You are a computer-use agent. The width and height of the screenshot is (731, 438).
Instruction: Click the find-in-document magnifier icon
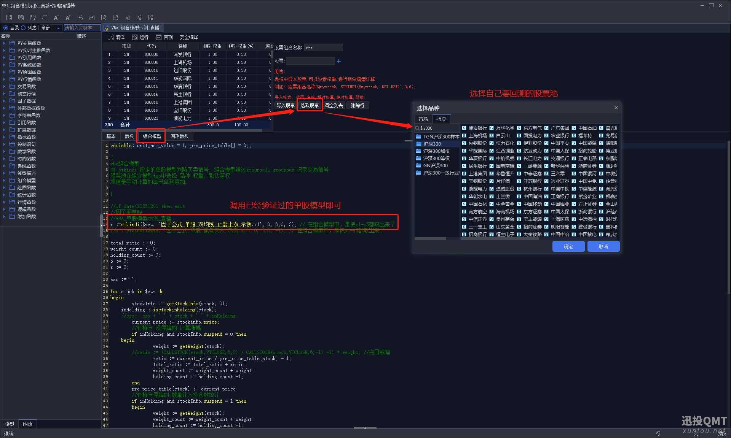104,17
